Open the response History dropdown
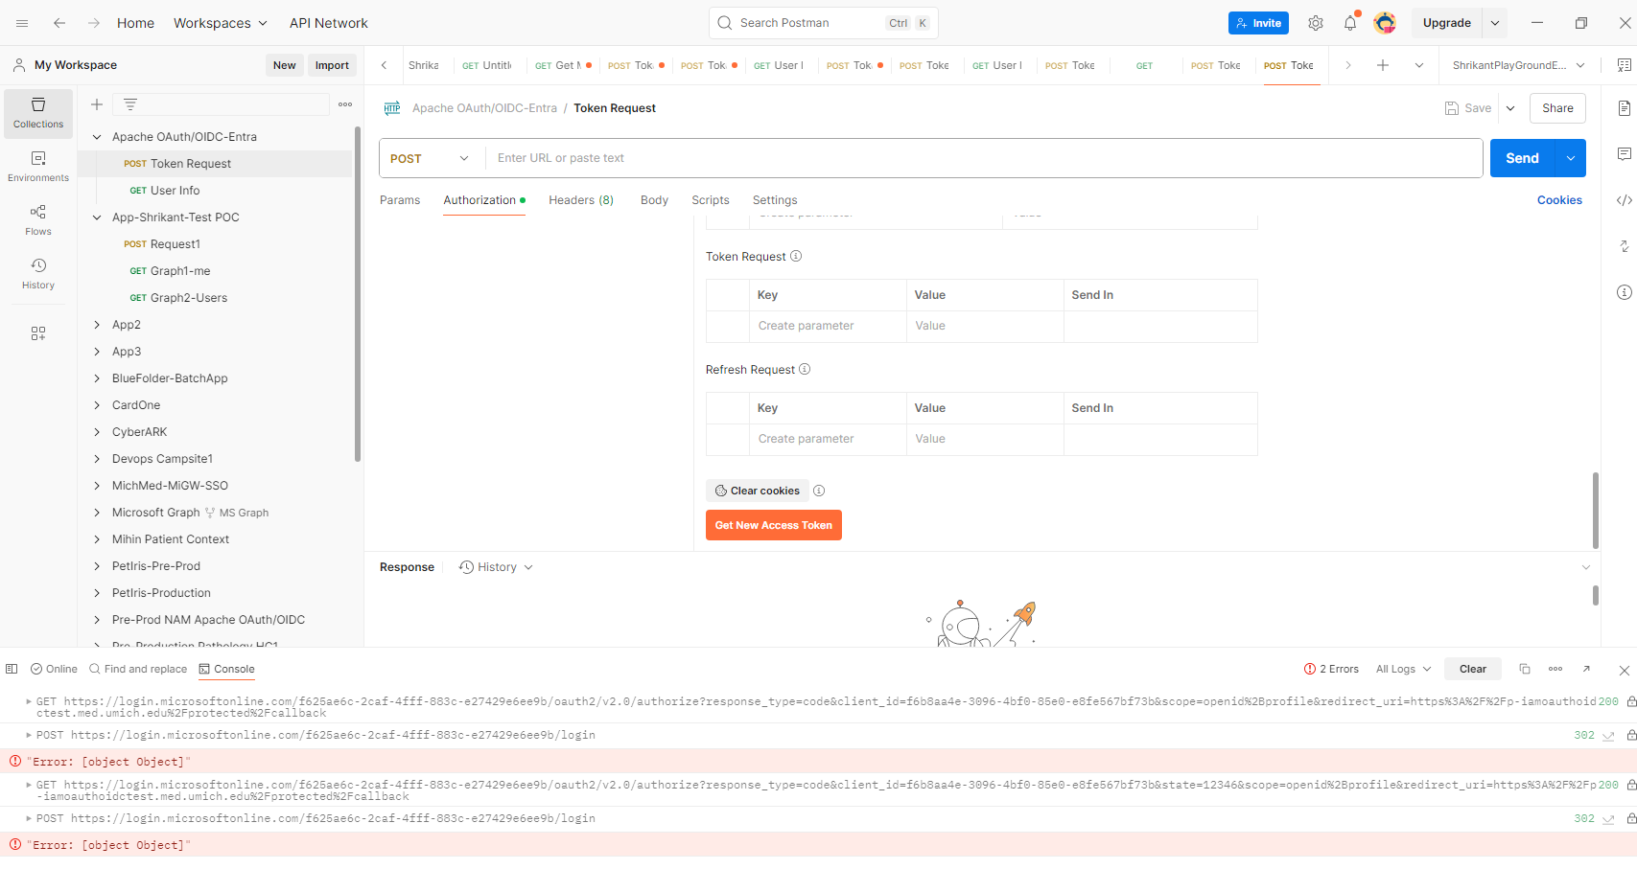Image resolution: width=1637 pixels, height=892 pixels. [x=496, y=567]
